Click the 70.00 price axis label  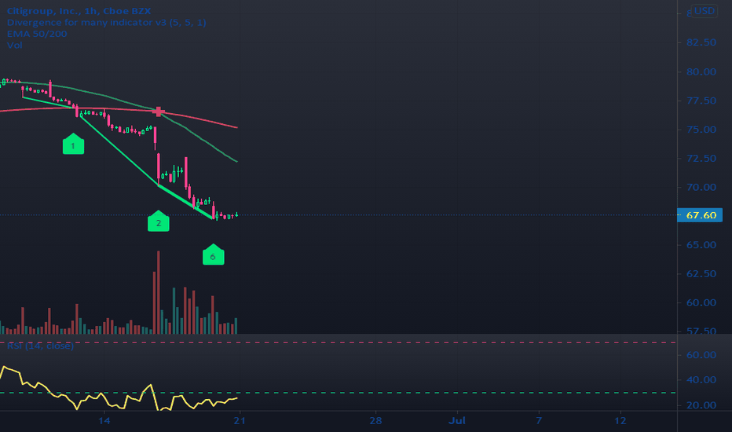[x=701, y=187]
